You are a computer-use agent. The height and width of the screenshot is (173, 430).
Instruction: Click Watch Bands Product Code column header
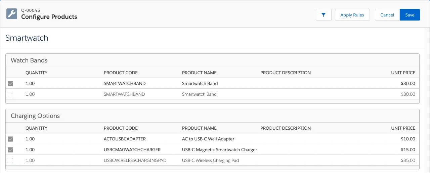121,73
